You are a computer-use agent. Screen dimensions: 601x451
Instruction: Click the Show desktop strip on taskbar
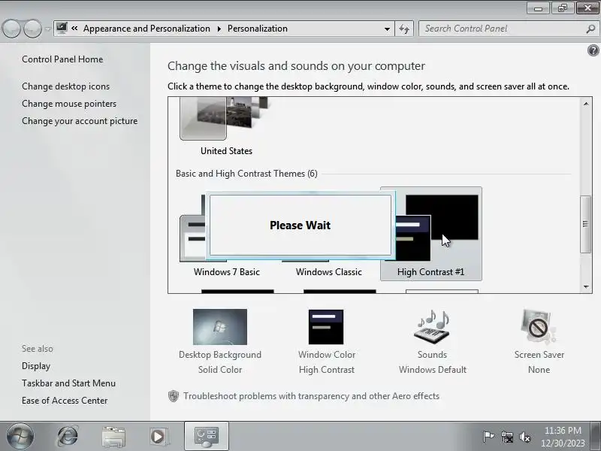pyautogui.click(x=596, y=436)
